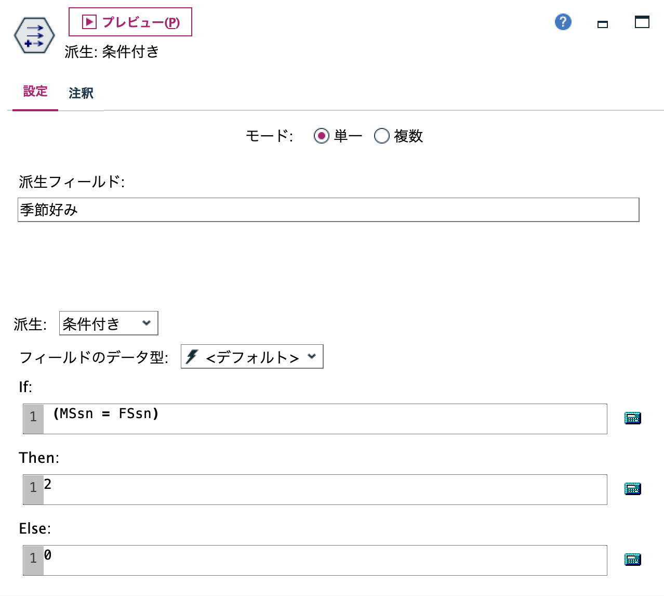
Task: Click the restore window icon at top right
Action: pyautogui.click(x=642, y=22)
